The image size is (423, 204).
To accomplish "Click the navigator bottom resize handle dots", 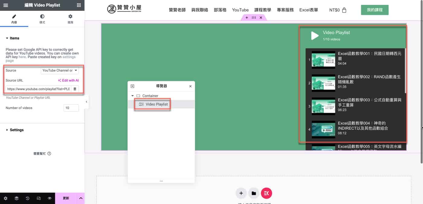I will [x=161, y=181].
